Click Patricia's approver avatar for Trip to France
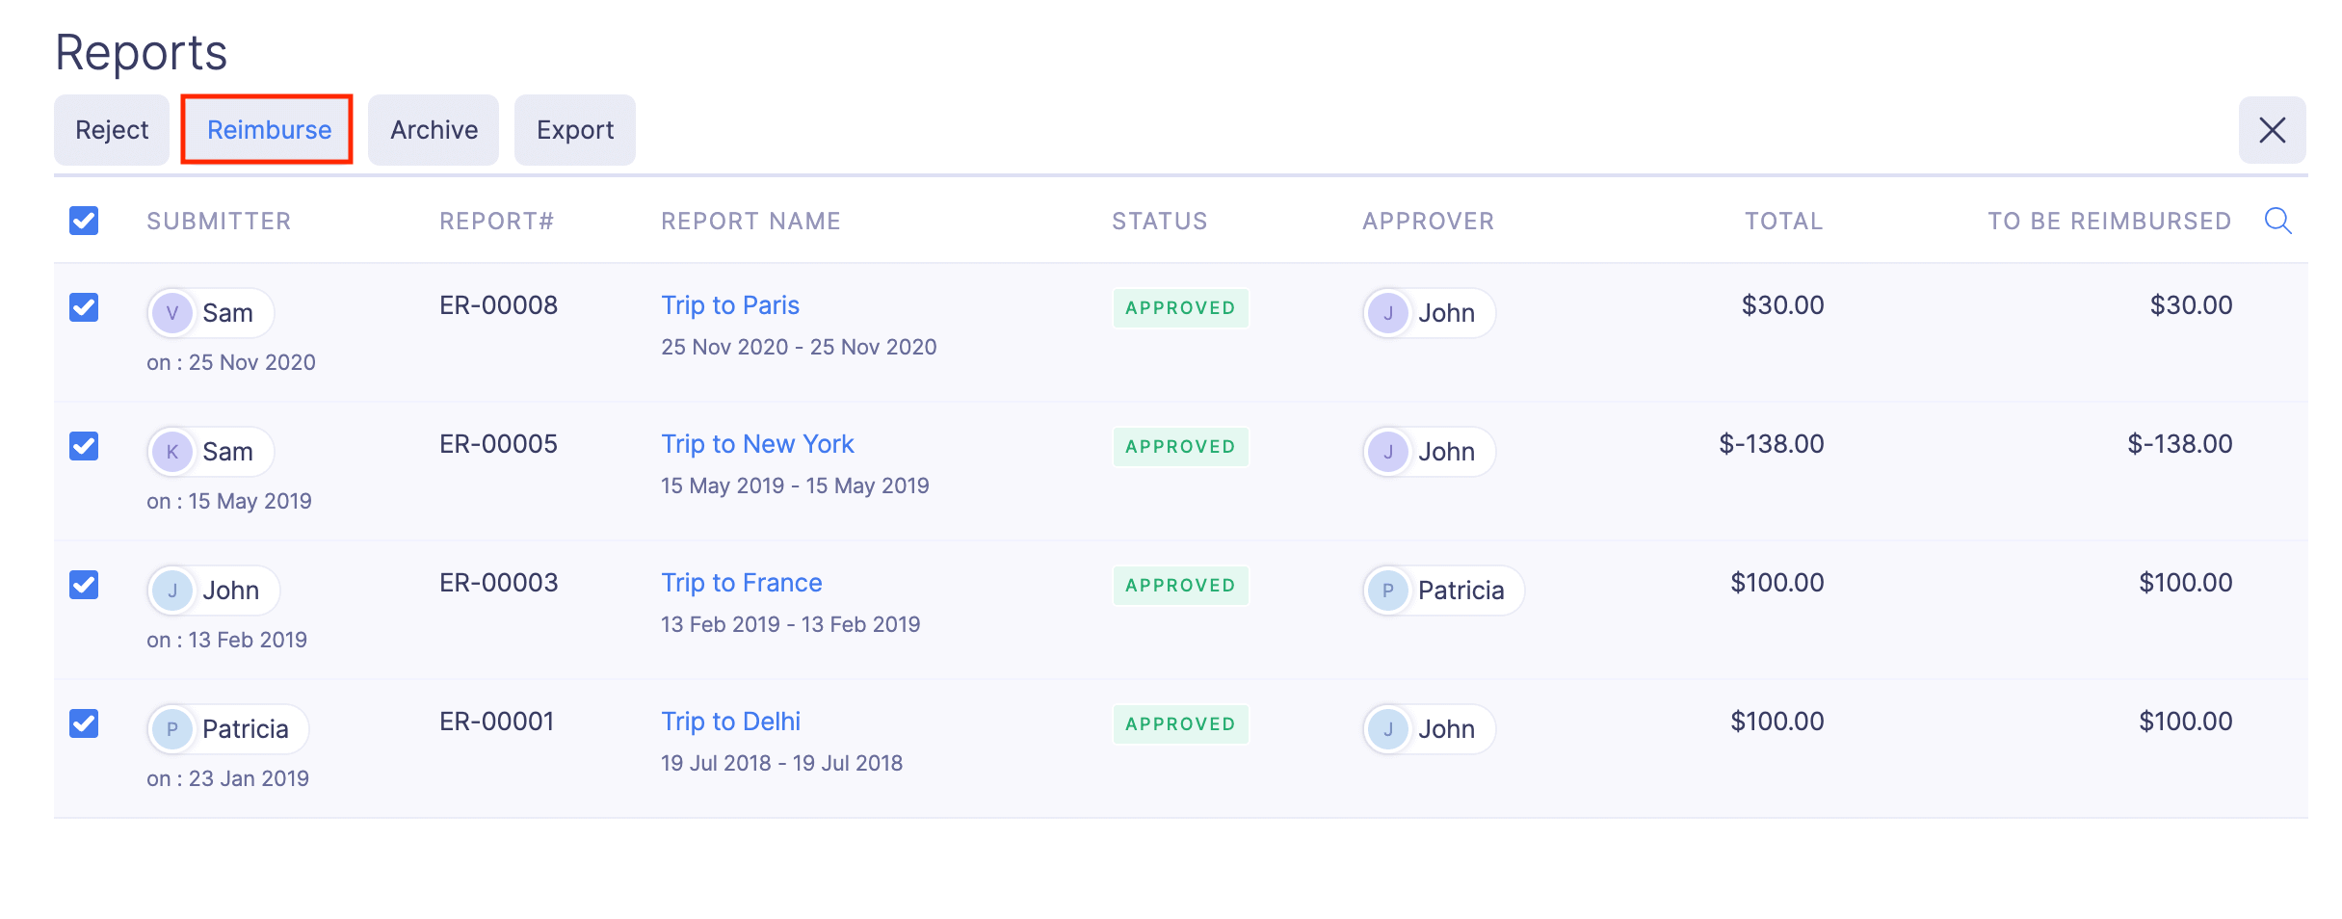The image size is (2342, 919). [1388, 590]
